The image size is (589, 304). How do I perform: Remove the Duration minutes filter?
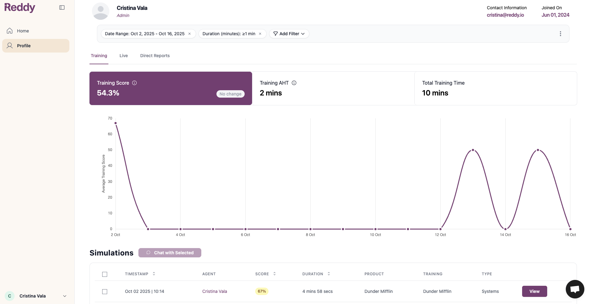pos(260,34)
